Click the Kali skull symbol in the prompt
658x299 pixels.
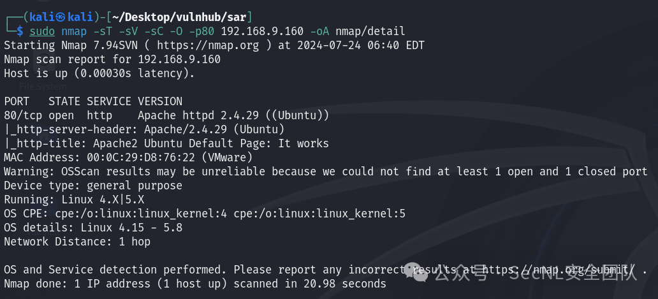62,17
